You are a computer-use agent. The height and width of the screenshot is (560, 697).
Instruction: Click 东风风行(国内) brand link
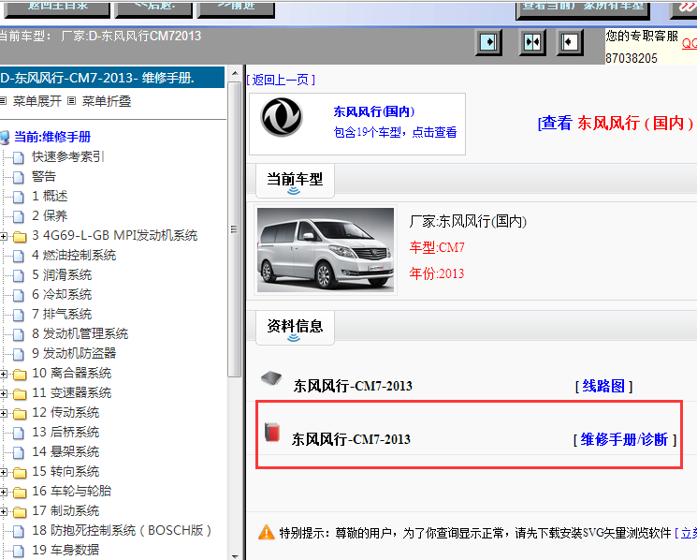click(x=374, y=111)
